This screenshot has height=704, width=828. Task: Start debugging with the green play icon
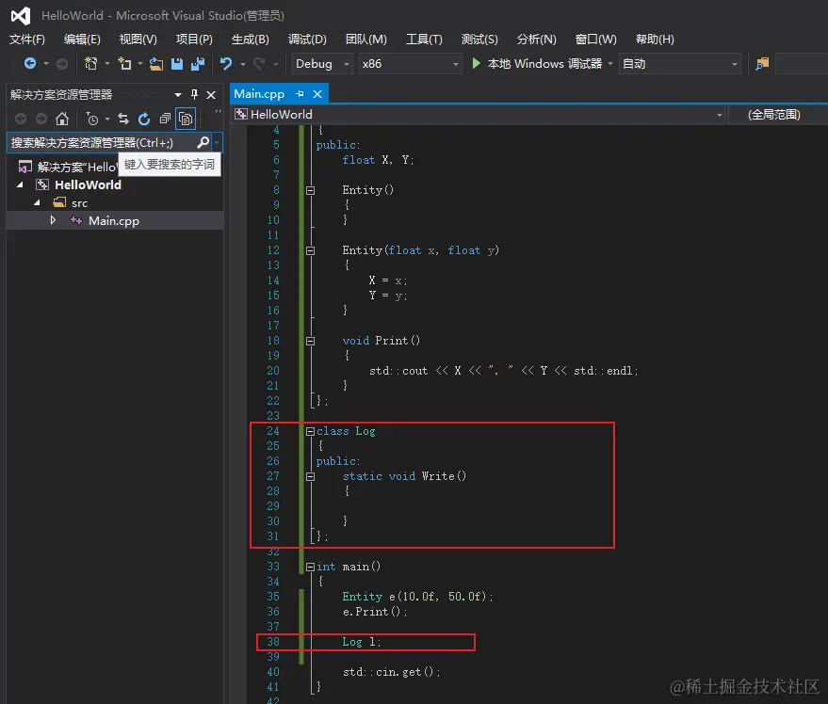pyautogui.click(x=476, y=63)
